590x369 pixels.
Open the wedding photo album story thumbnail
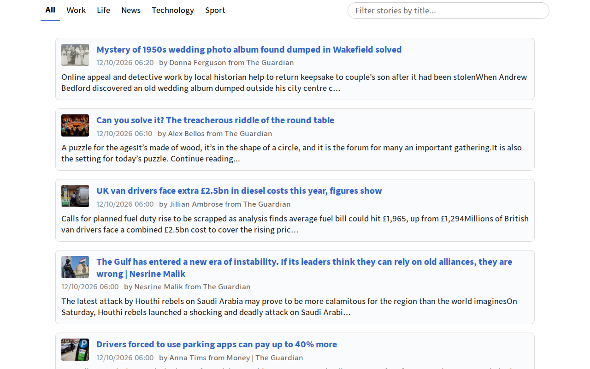(75, 55)
